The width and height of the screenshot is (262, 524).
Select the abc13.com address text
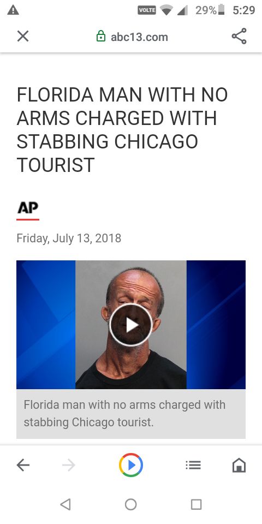point(139,37)
